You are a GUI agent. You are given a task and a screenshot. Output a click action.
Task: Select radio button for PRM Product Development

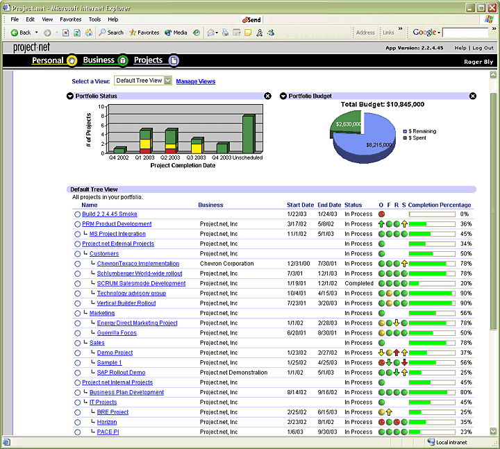coord(78,224)
